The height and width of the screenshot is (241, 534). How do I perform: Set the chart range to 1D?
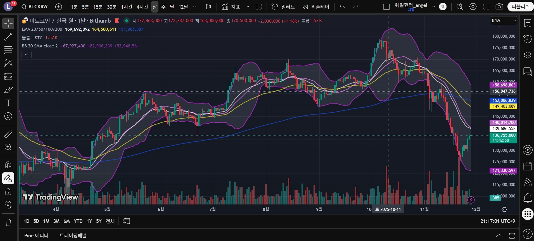[x=26, y=221]
